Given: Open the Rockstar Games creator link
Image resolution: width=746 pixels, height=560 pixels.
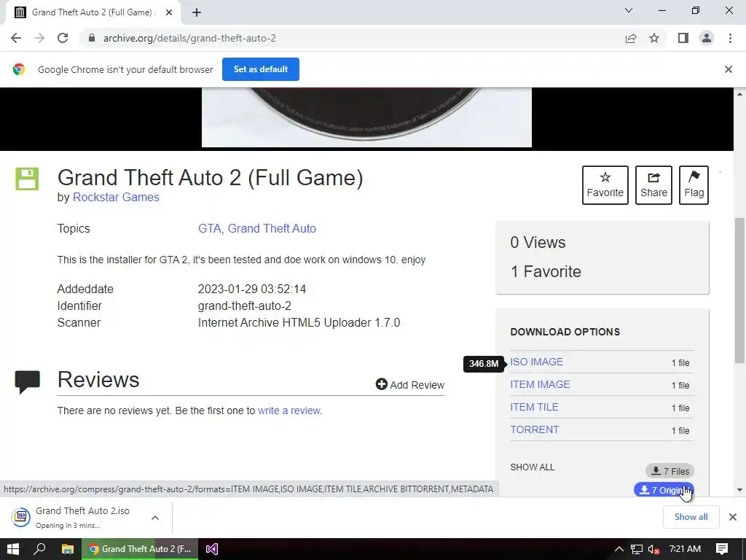Looking at the screenshot, I should click(x=116, y=197).
